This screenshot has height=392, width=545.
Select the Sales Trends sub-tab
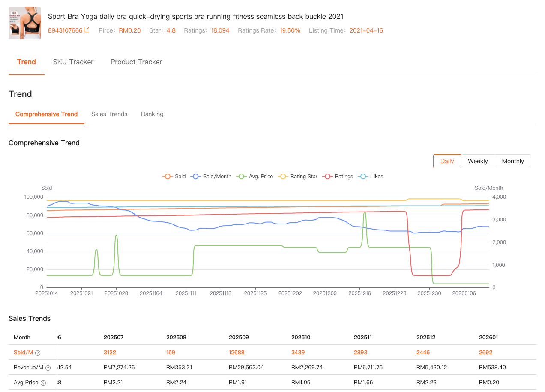click(109, 114)
